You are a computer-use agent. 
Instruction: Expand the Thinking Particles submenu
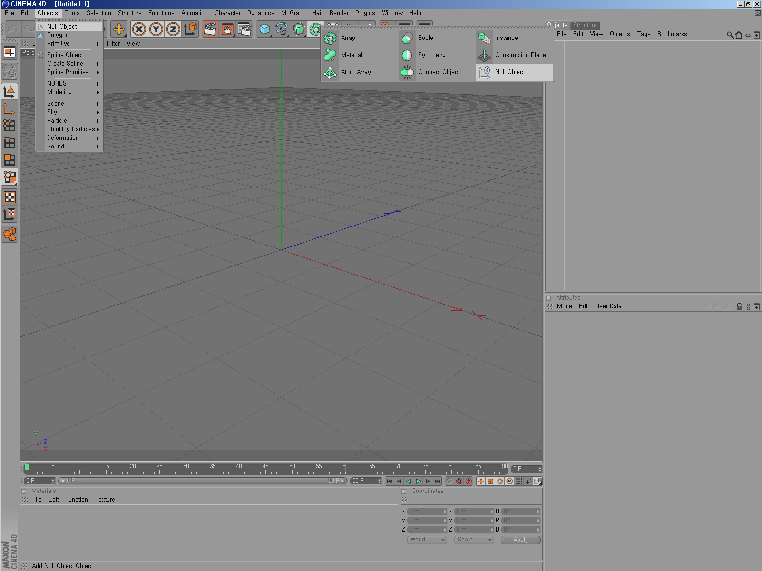coord(69,129)
